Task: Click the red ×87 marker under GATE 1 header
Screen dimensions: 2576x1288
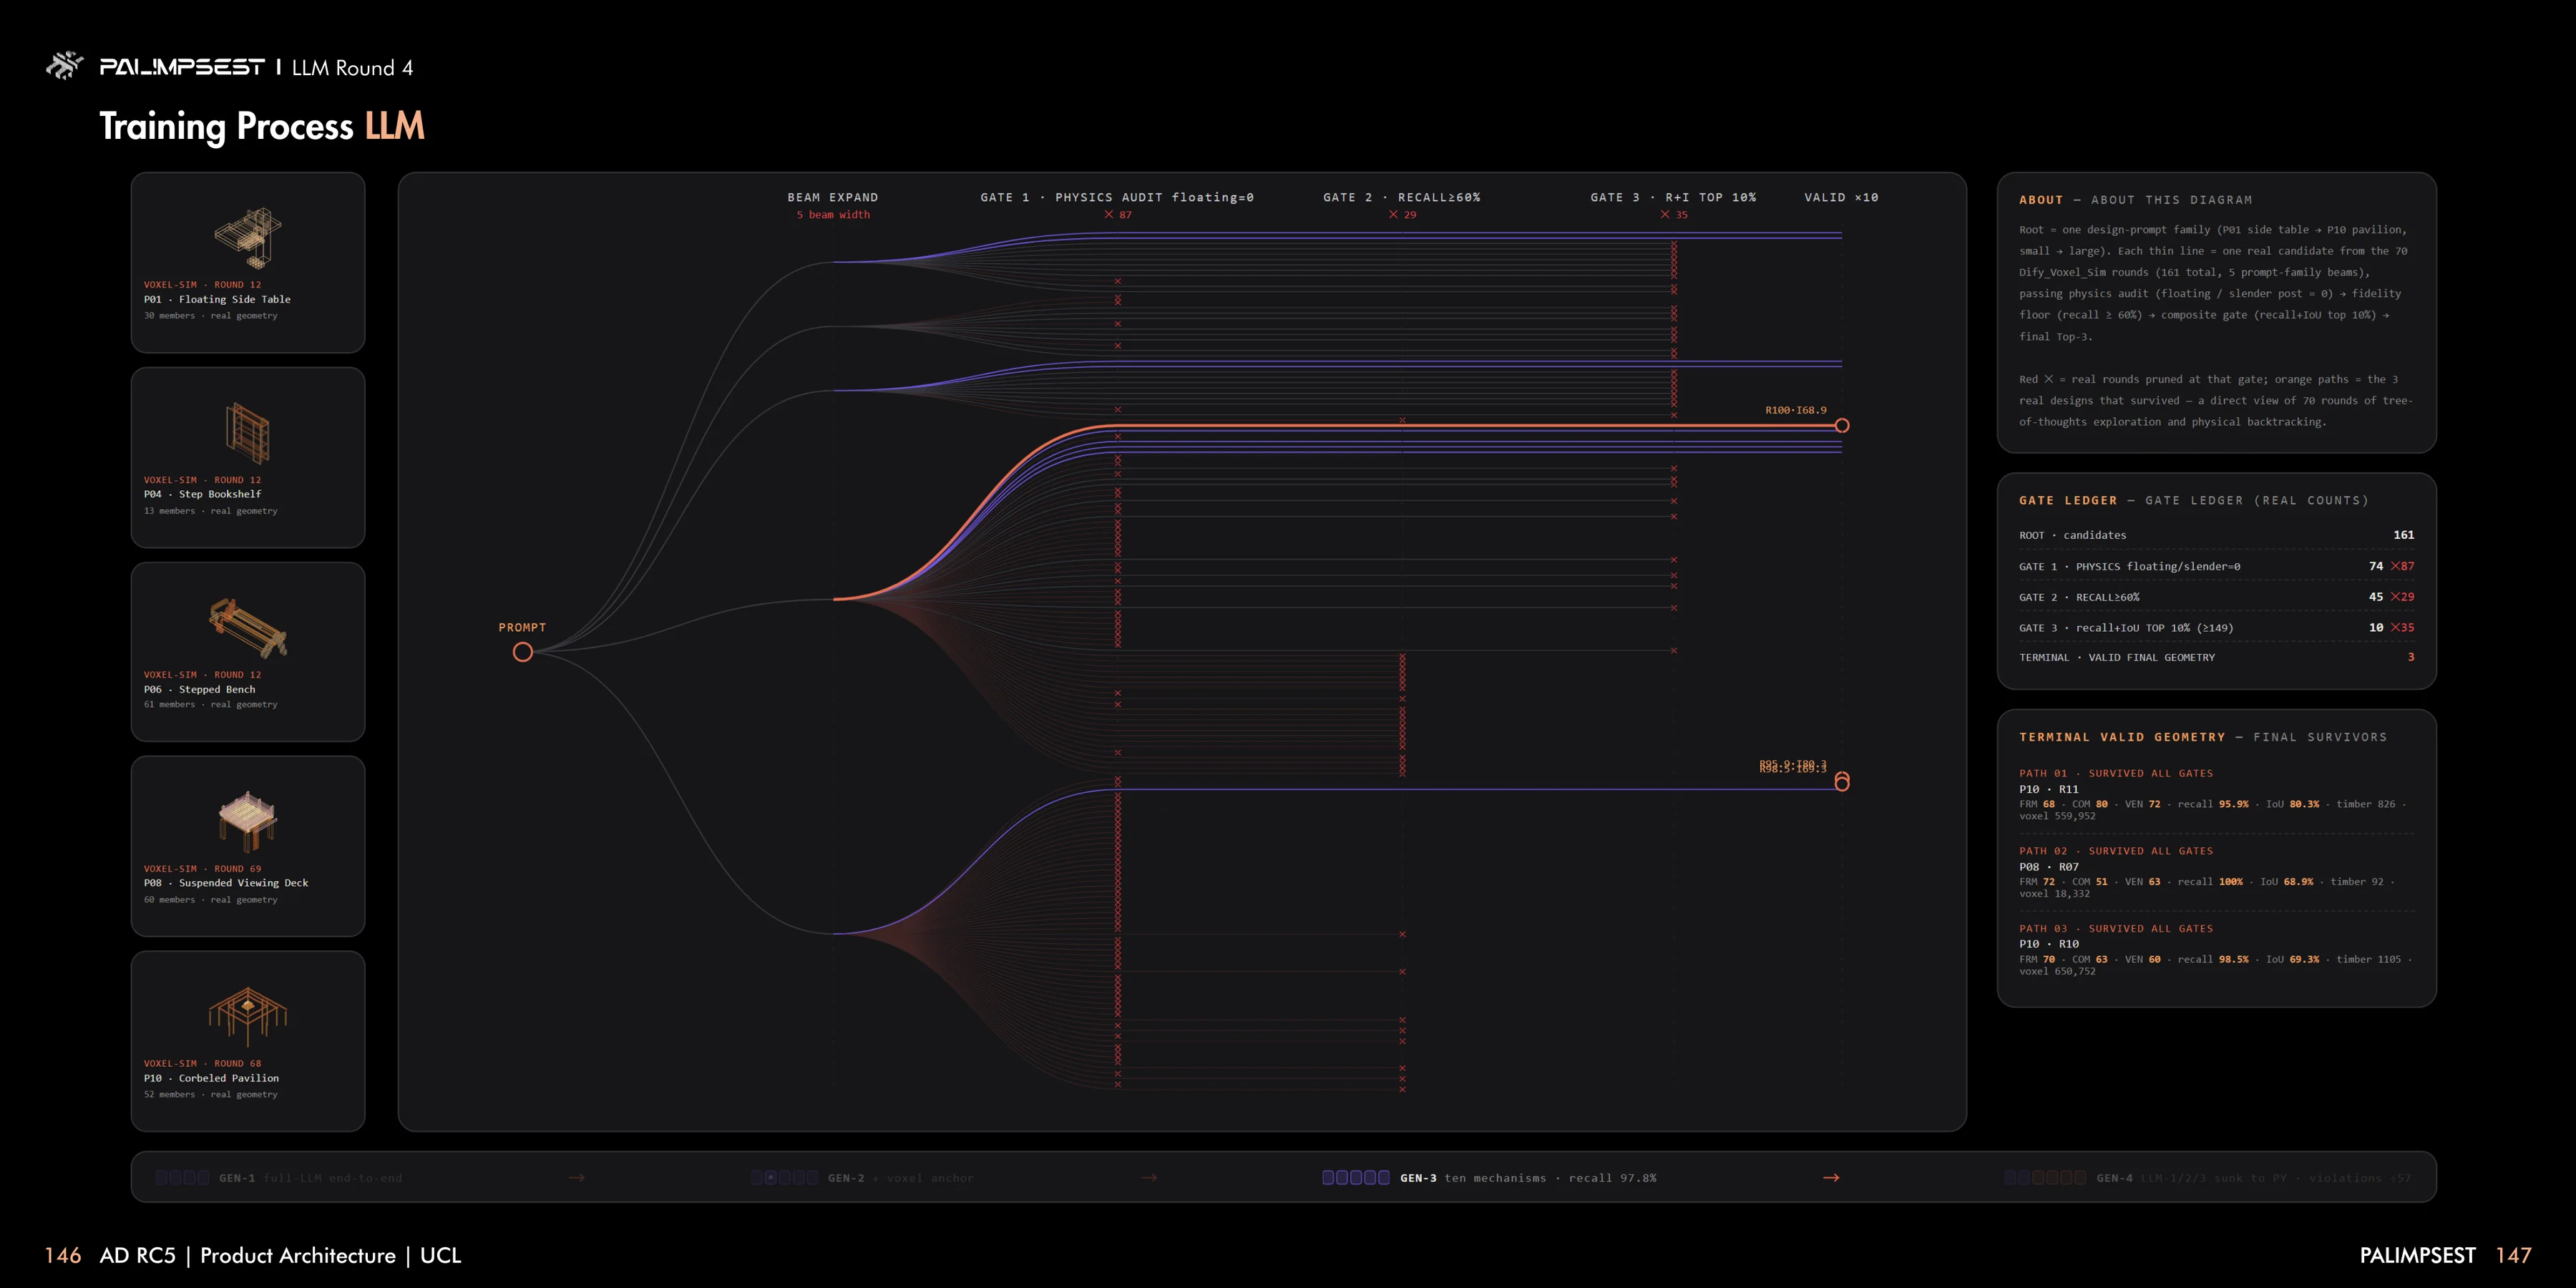Action: tap(1118, 215)
